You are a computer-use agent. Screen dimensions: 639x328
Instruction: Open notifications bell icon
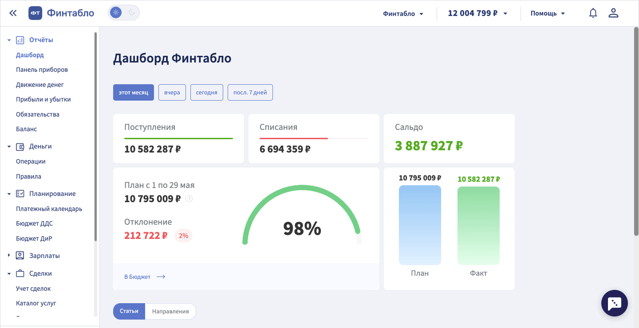[593, 13]
